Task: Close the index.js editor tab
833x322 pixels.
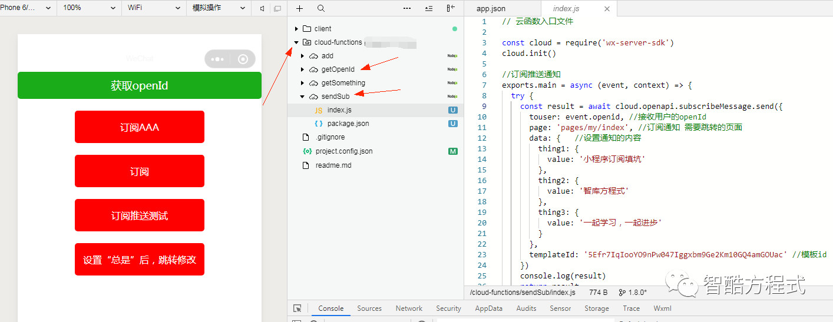Action: click(607, 9)
